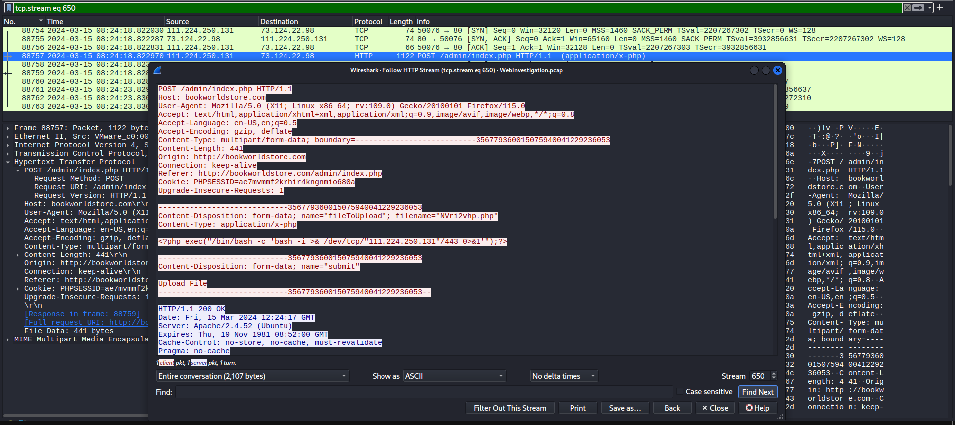955x425 pixels.
Task: Open the display filter history dropdown arrow
Action: [x=929, y=8]
